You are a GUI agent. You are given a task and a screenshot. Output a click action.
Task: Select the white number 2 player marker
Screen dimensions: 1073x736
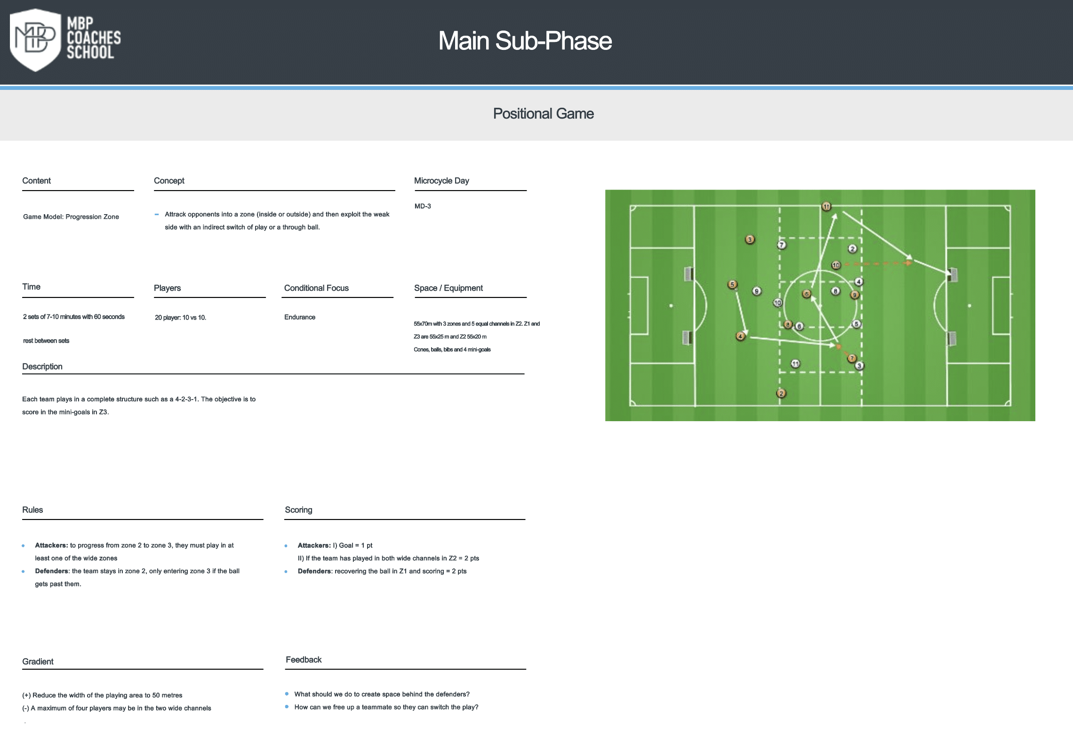(852, 248)
